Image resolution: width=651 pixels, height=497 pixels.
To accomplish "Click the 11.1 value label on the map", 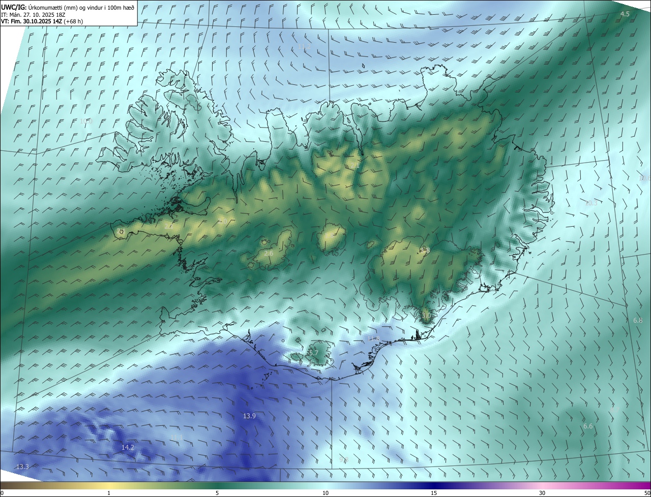I will point(176,437).
